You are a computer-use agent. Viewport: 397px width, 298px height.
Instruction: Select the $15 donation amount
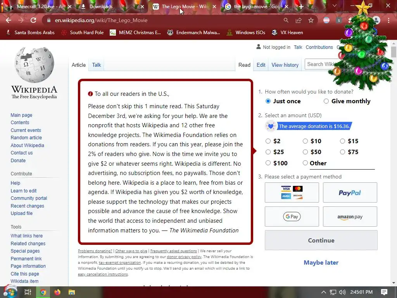(x=343, y=141)
